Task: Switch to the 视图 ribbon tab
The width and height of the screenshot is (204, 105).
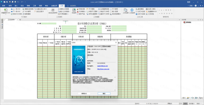Action: [x=40, y=6]
